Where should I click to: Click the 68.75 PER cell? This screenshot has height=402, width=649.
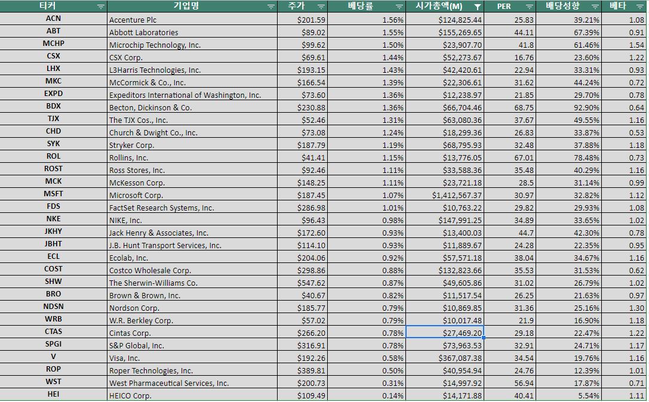tap(510, 107)
